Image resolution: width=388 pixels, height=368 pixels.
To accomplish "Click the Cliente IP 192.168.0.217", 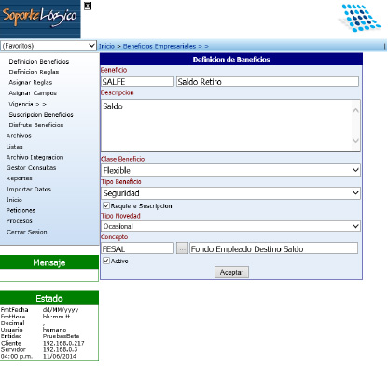I will [63, 343].
